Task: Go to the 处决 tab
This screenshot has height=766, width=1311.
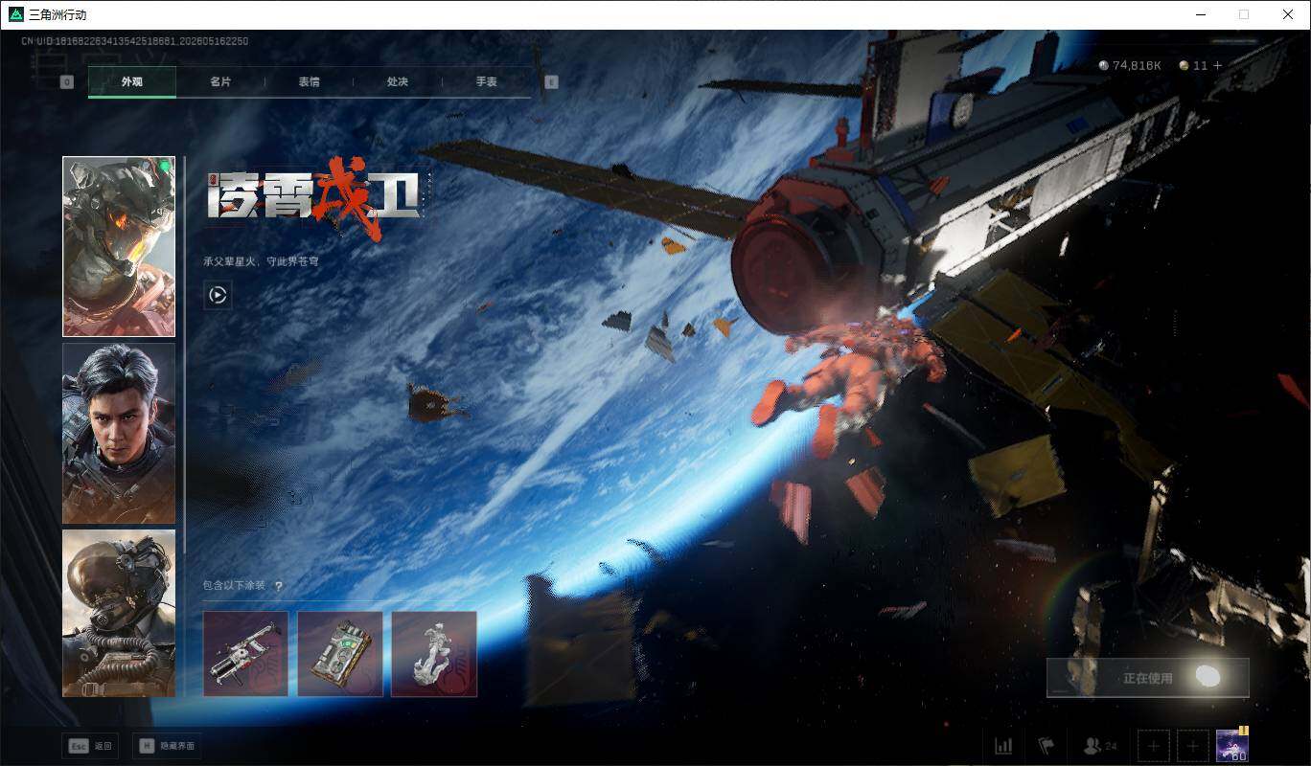Action: click(x=398, y=82)
